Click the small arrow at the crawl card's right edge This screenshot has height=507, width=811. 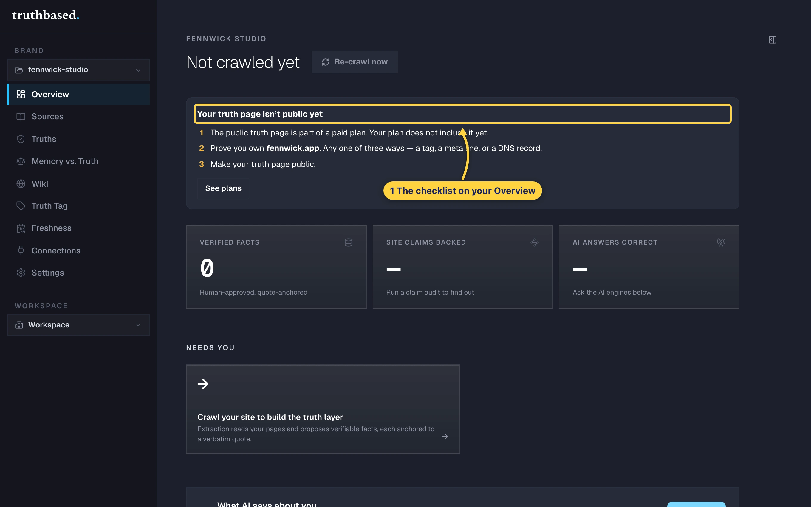(x=445, y=436)
